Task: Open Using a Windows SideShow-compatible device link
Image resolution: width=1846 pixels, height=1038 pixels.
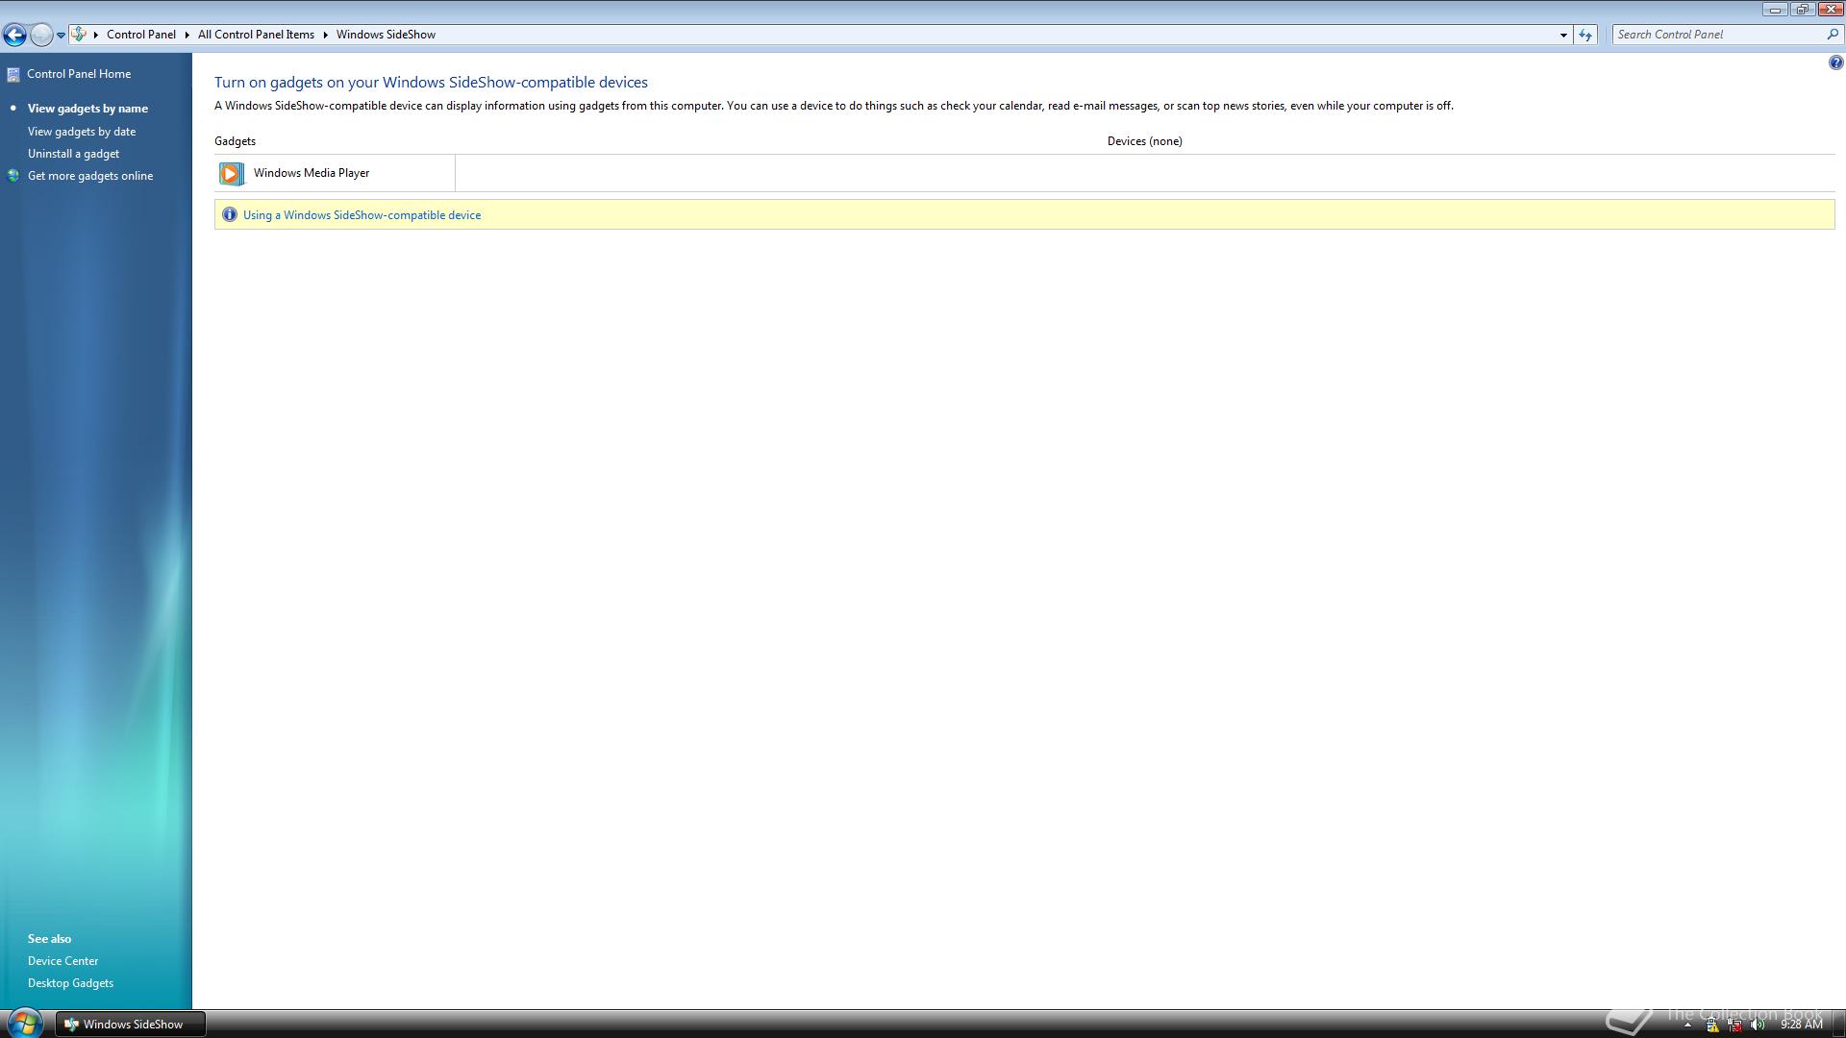Action: click(x=362, y=215)
